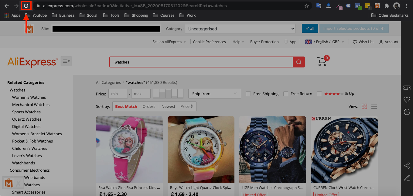Click the share icon in right sidebar
The height and width of the screenshot is (196, 413).
coord(407,166)
